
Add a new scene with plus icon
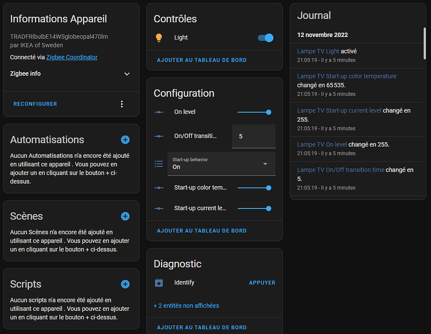[125, 216]
